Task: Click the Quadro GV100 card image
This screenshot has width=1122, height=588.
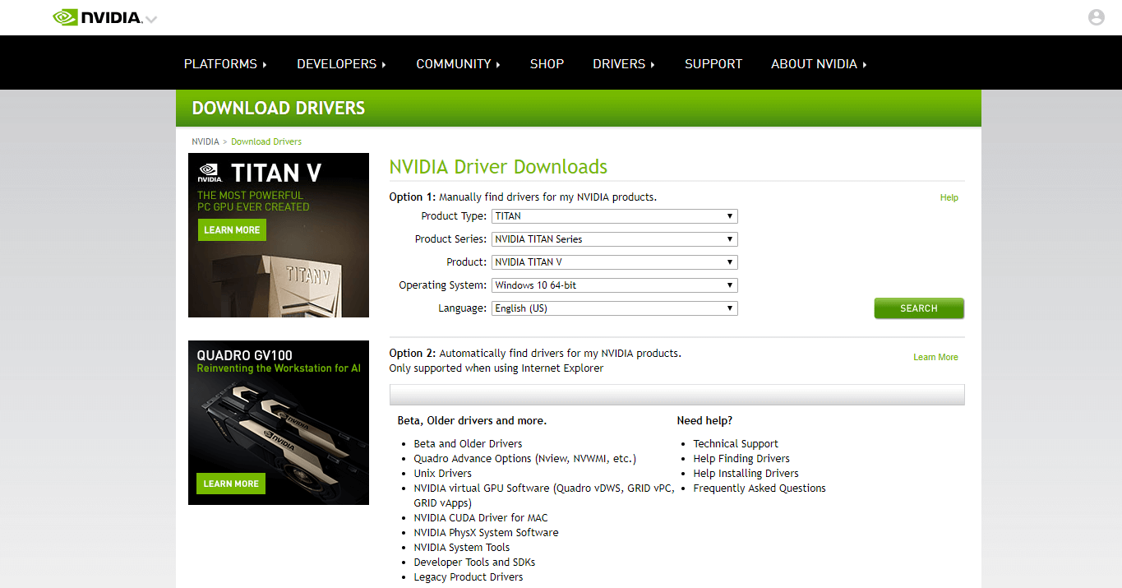Action: coord(278,423)
